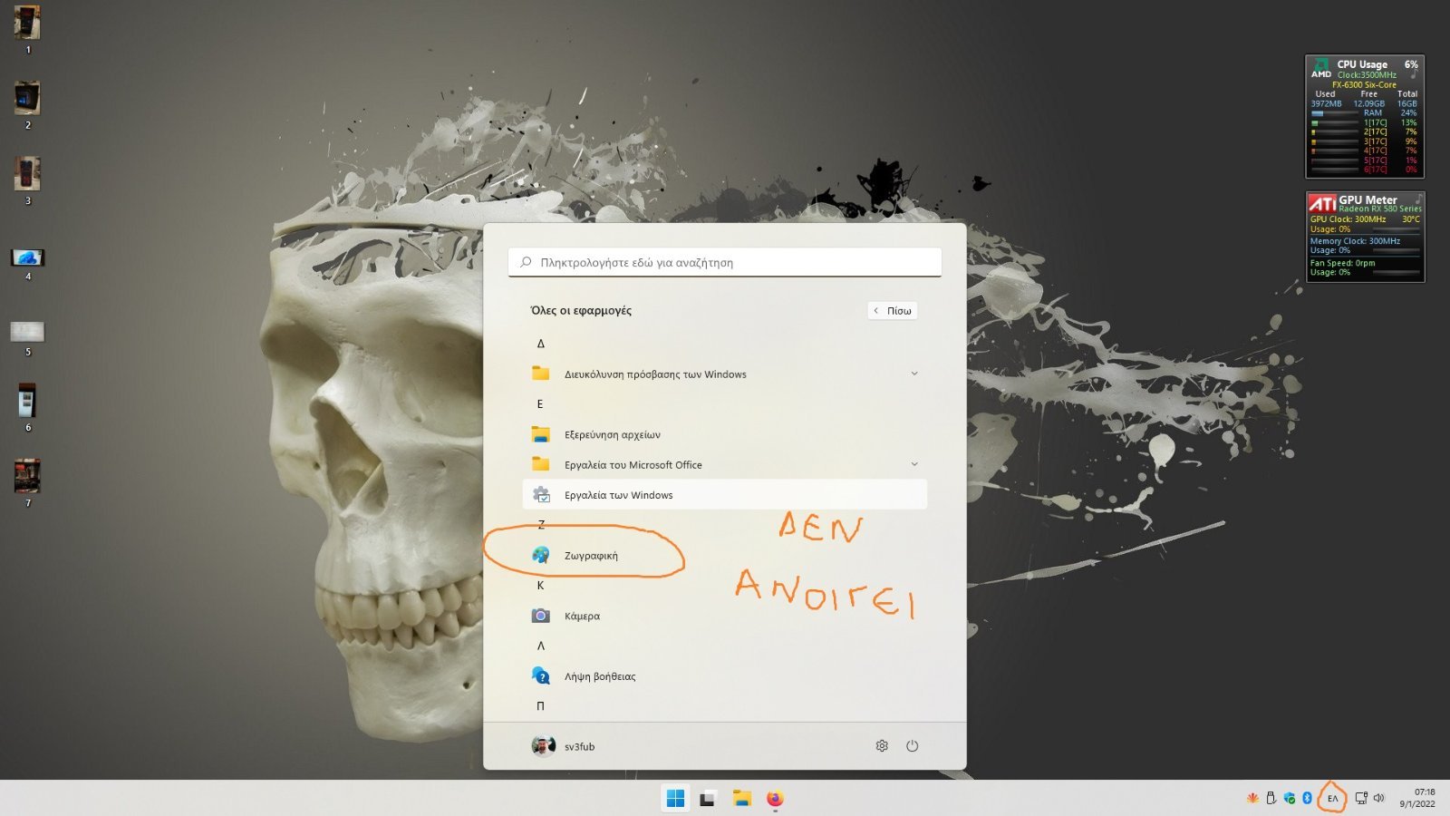Viewport: 1450px width, 816px height.
Task: Open Settings gear in Start menu
Action: pyautogui.click(x=882, y=746)
